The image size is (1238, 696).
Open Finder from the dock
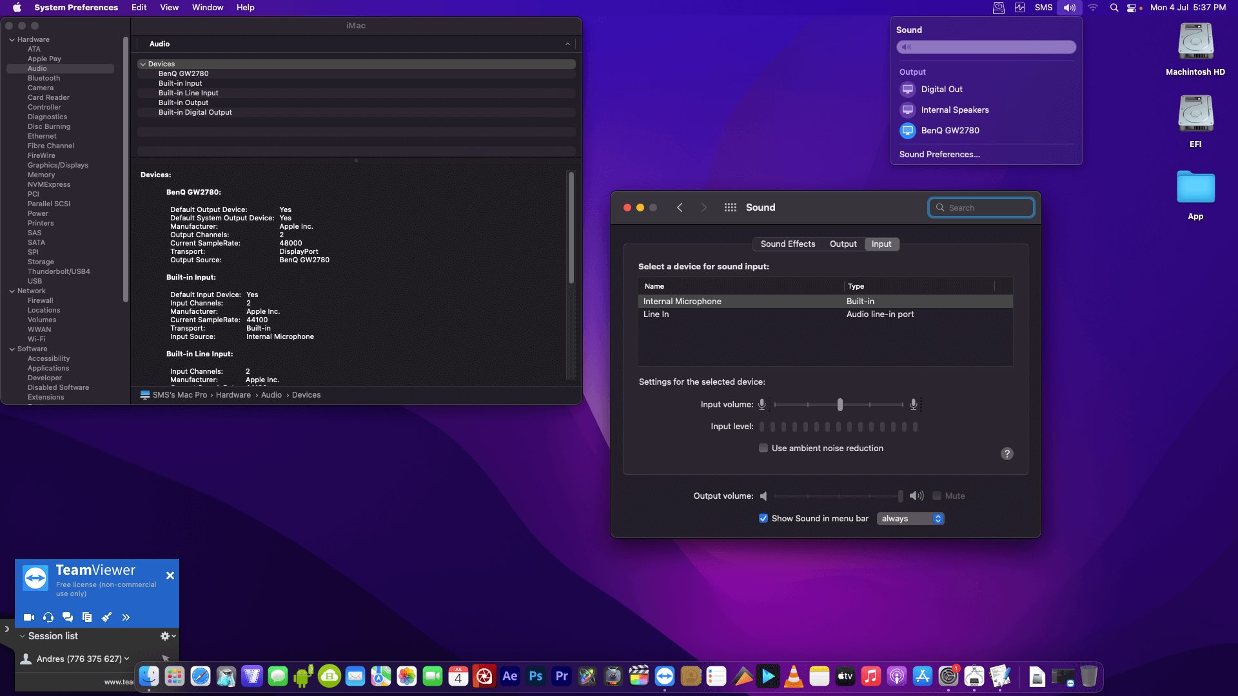[149, 676]
